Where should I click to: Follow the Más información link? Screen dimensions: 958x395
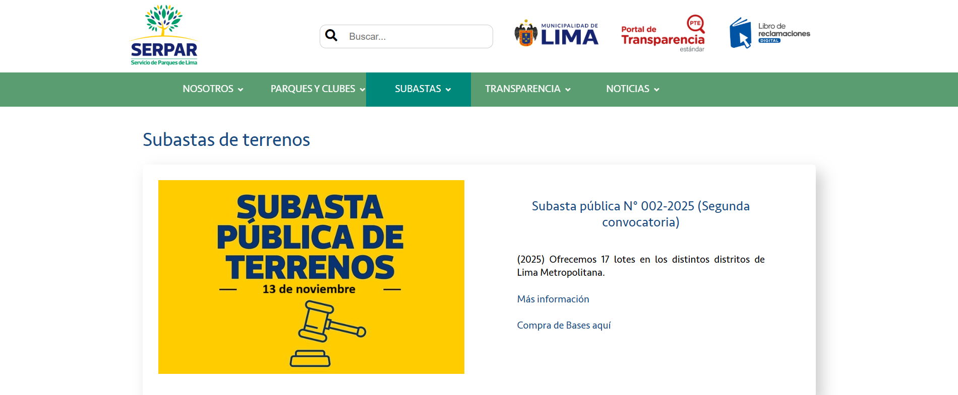tap(553, 299)
